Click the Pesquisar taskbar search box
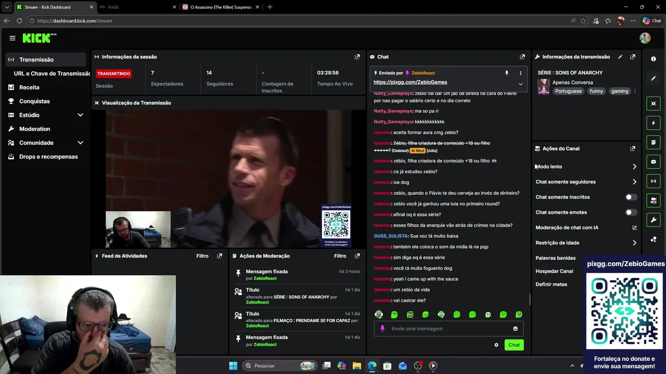The image size is (666, 374). (280, 366)
